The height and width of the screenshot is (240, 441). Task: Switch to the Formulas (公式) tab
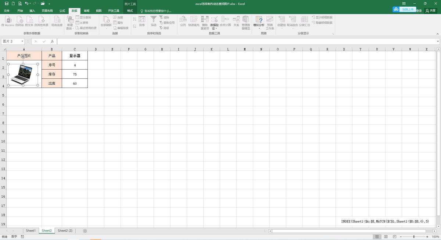coord(62,11)
